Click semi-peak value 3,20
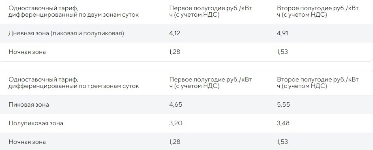 click(176, 123)
